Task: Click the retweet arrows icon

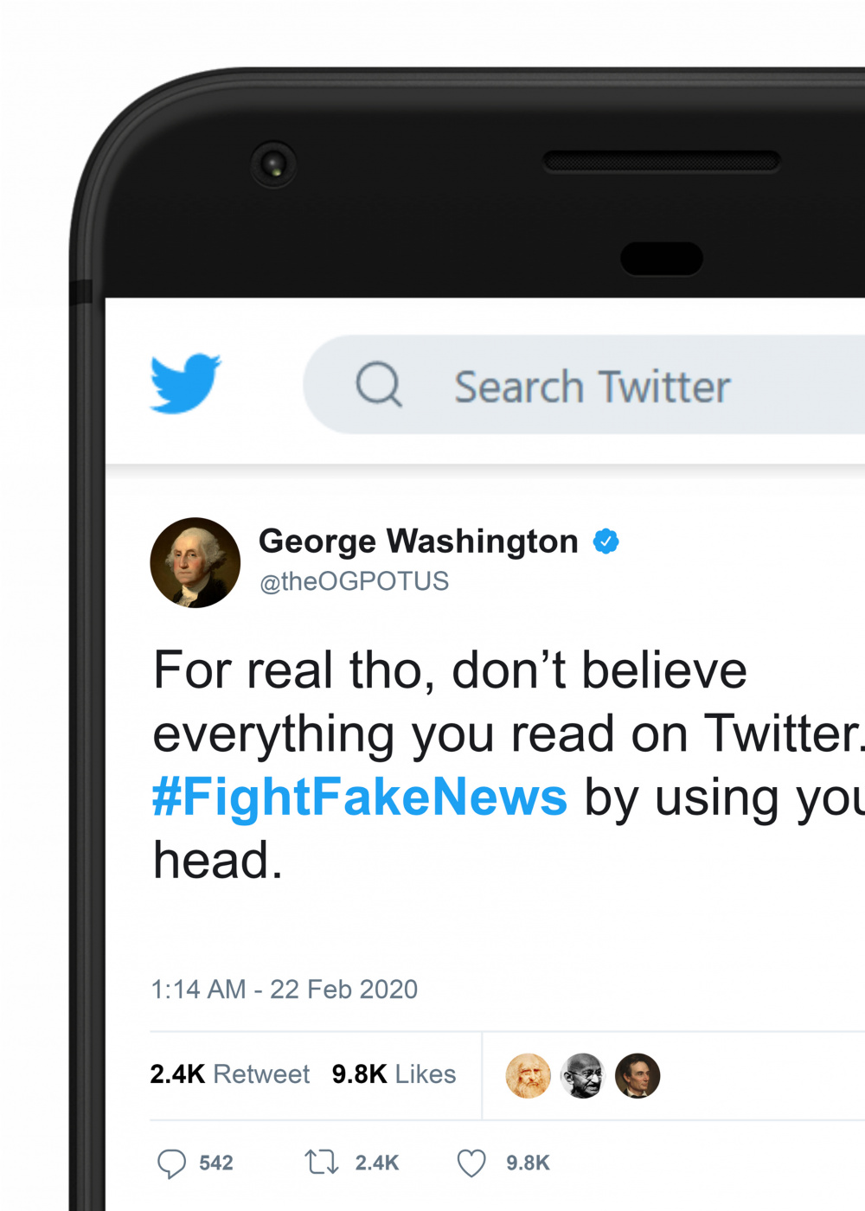Action: point(321,1162)
